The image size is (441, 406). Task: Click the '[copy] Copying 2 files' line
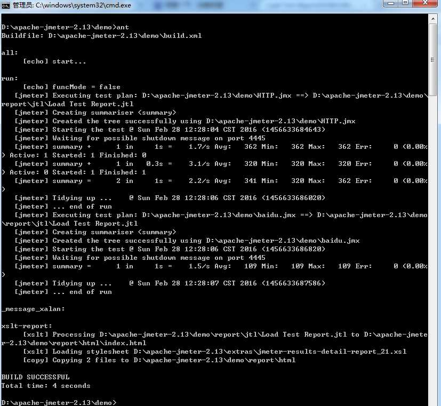click(159, 360)
